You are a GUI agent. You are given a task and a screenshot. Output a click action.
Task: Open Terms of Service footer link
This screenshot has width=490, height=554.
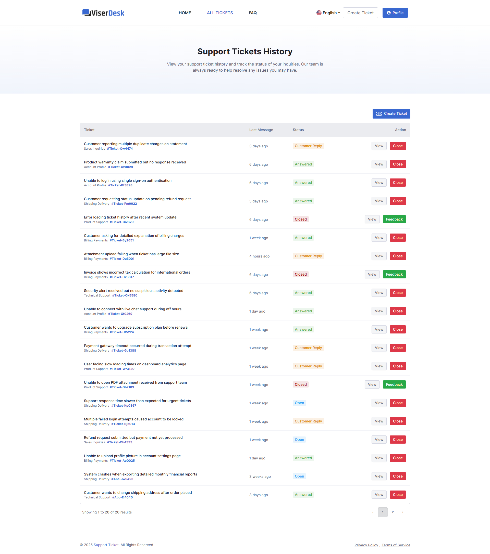pyautogui.click(x=396, y=545)
